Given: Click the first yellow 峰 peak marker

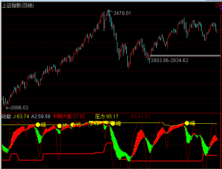Looking at the screenshot, I should click(41, 125).
